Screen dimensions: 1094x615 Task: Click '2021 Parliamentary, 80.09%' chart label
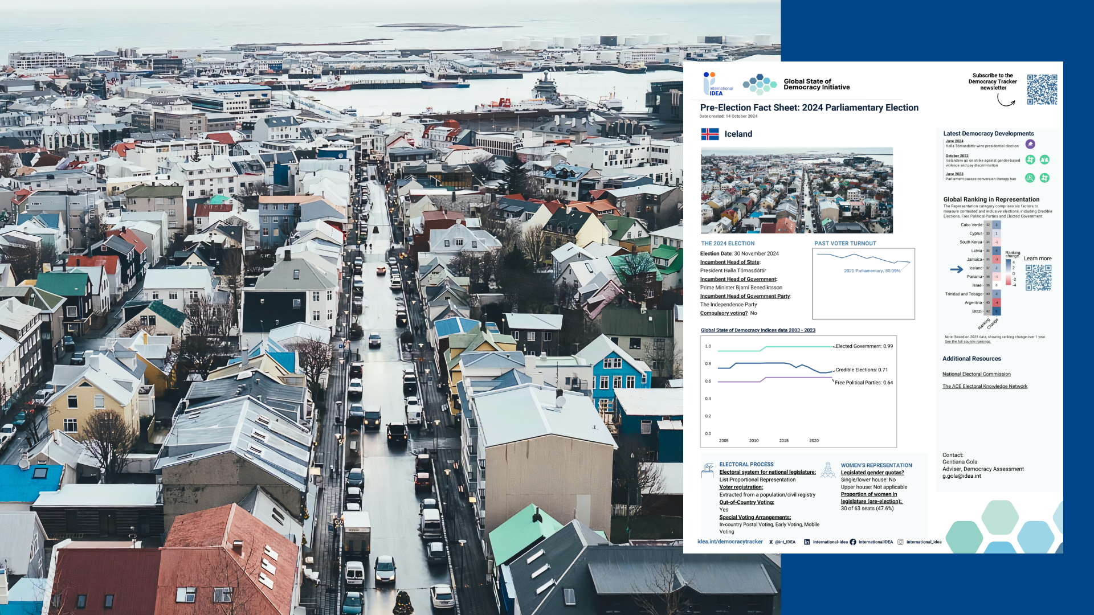[872, 271]
